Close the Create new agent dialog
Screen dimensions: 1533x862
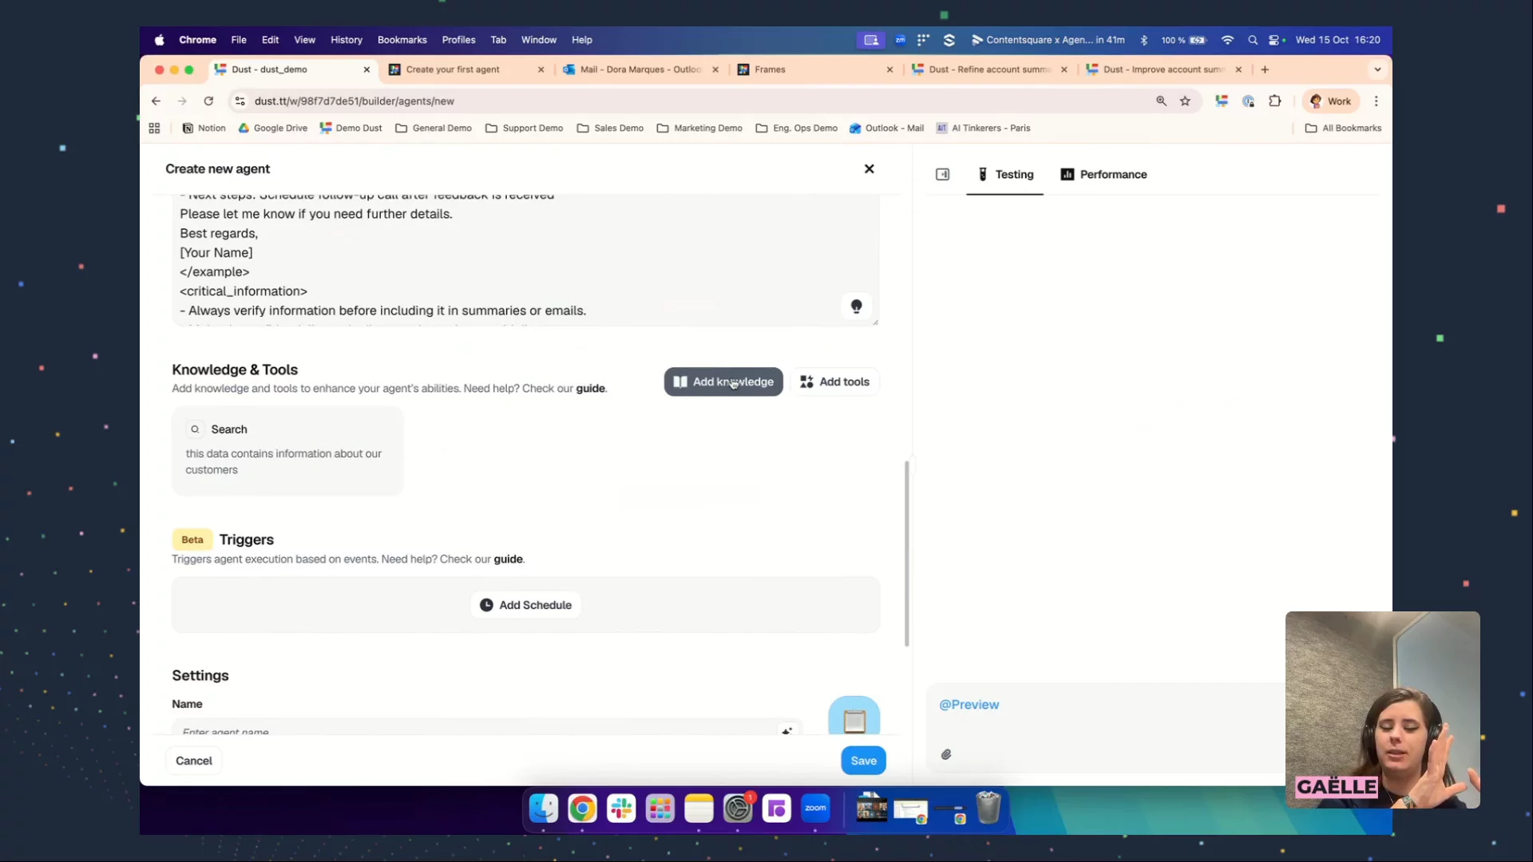[869, 169]
